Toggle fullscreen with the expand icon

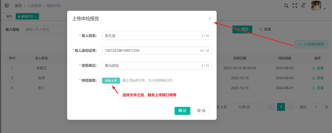click(x=295, y=5)
